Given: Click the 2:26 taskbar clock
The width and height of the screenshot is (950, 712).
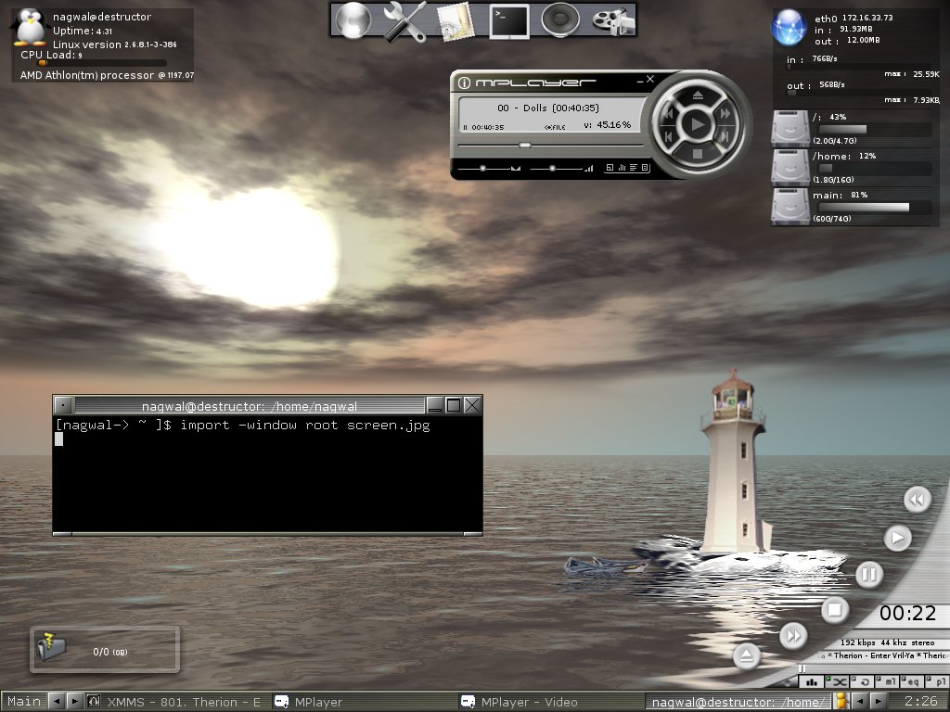Looking at the screenshot, I should [x=921, y=701].
